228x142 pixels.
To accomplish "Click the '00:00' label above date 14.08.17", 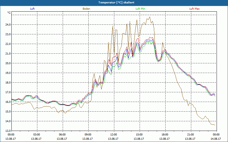I will tap(217, 135).
